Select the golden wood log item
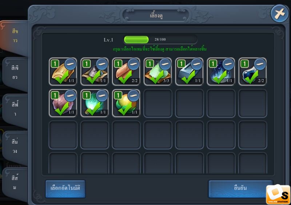This screenshot has width=291, height=205. coord(63,72)
